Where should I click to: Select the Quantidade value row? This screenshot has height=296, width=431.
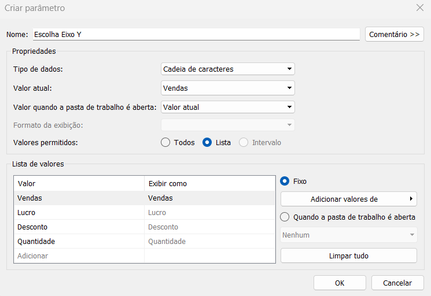[x=145, y=241]
